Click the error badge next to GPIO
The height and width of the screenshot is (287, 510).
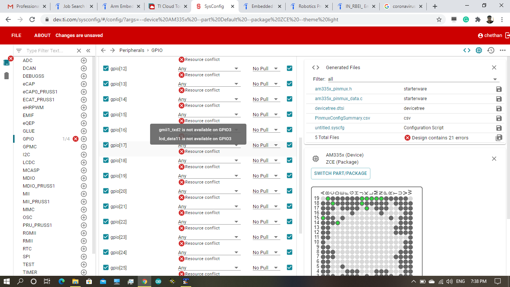[75, 139]
